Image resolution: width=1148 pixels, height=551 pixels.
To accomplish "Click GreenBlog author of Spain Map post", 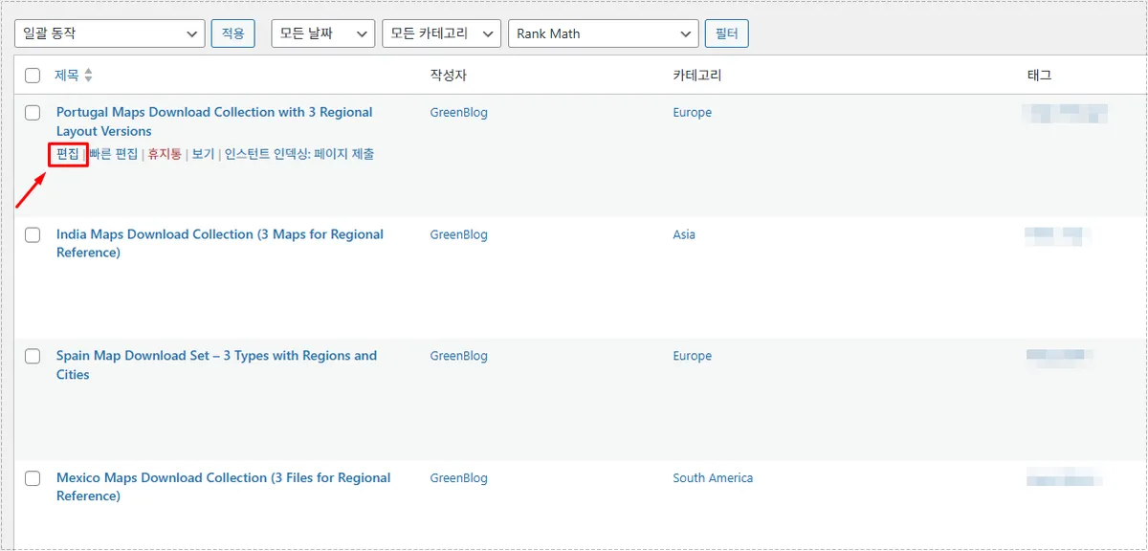I will 458,356.
